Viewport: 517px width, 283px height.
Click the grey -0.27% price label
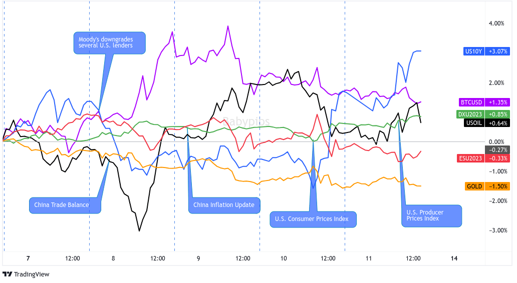[498, 149]
